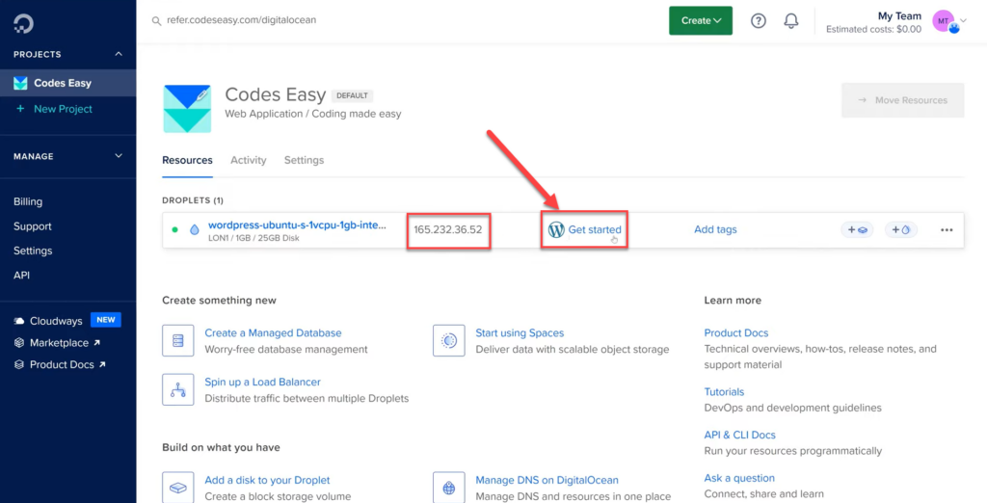Open the notifications bell icon
The image size is (987, 503).
(x=791, y=21)
